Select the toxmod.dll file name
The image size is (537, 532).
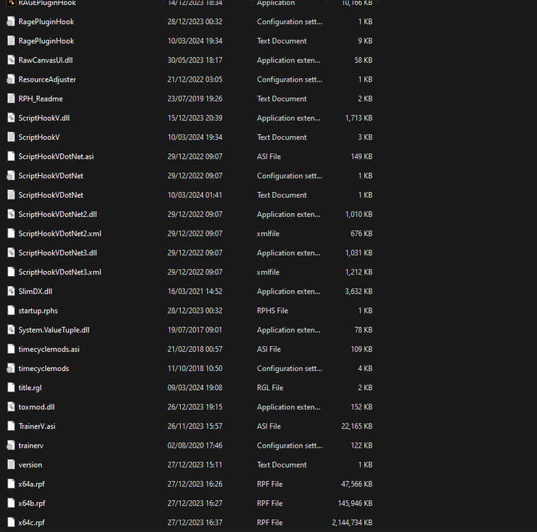(x=37, y=407)
